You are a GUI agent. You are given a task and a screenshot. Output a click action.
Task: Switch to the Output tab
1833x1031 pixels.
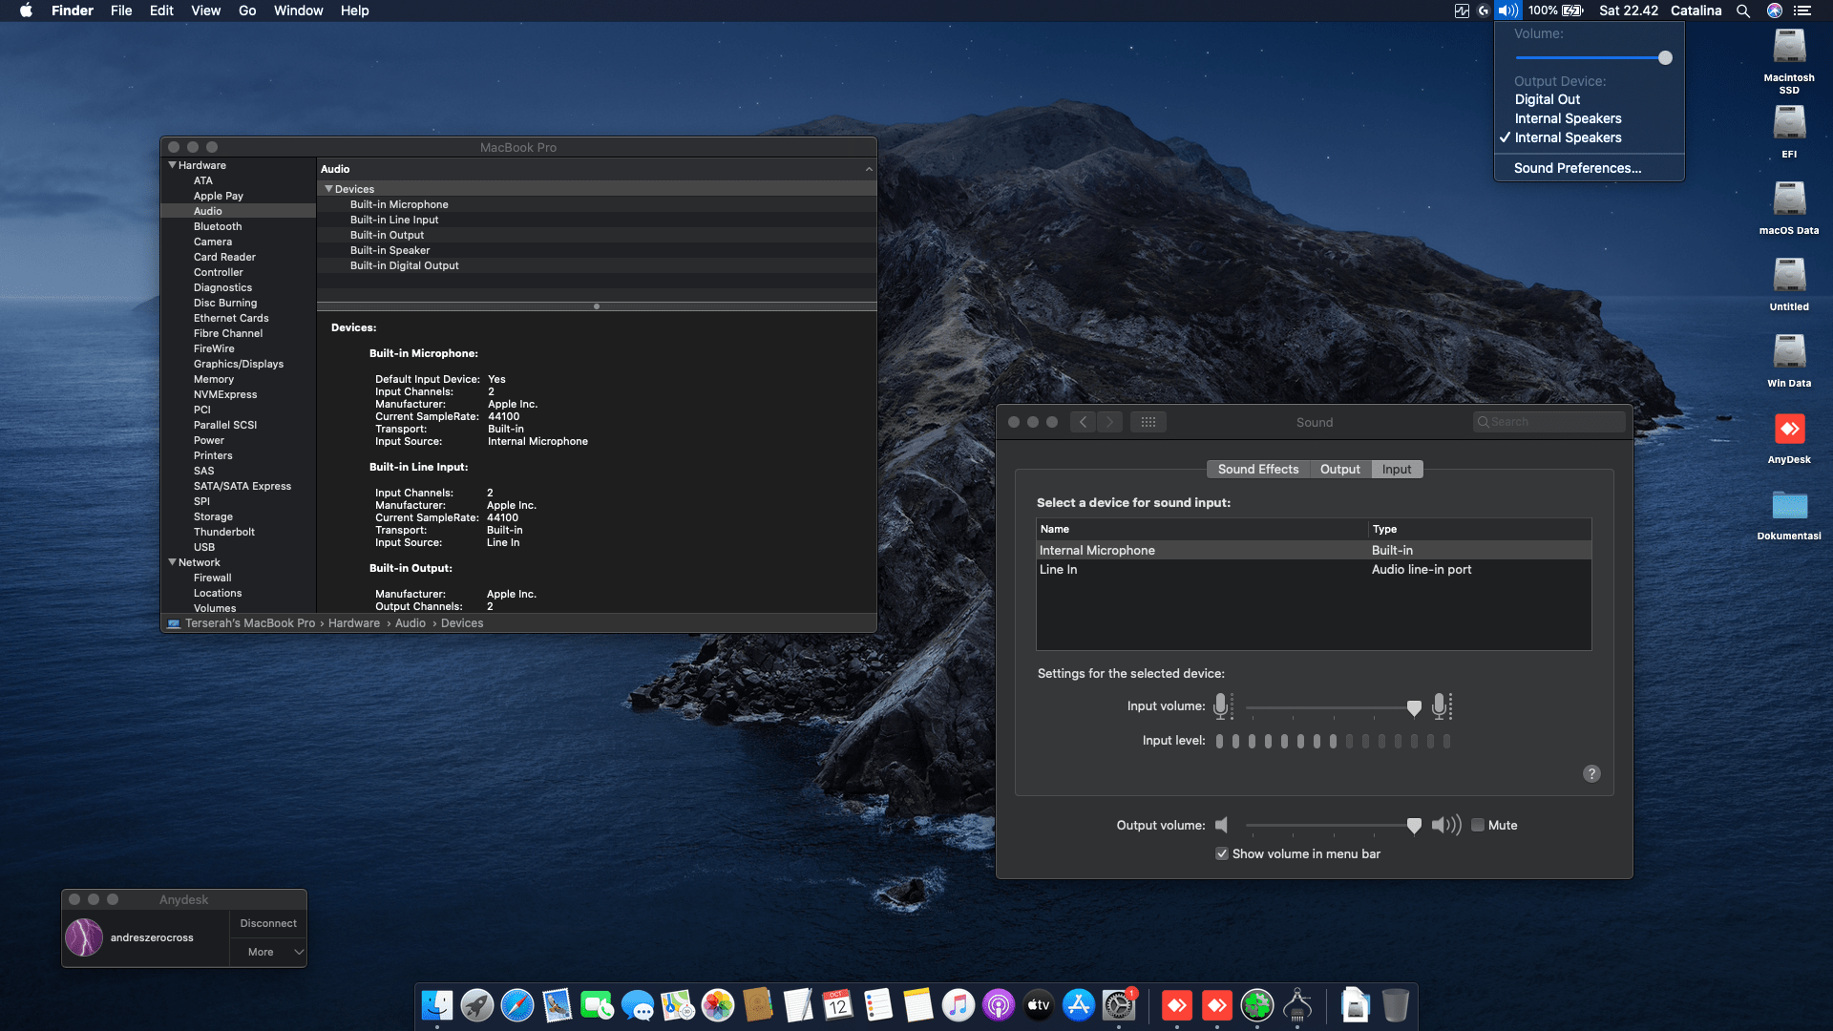[1340, 469]
